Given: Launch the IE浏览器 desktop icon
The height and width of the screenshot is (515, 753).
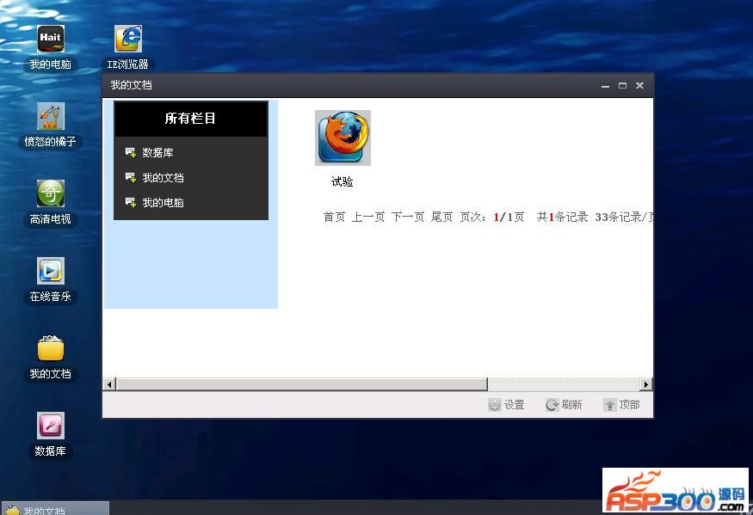Looking at the screenshot, I should (127, 40).
